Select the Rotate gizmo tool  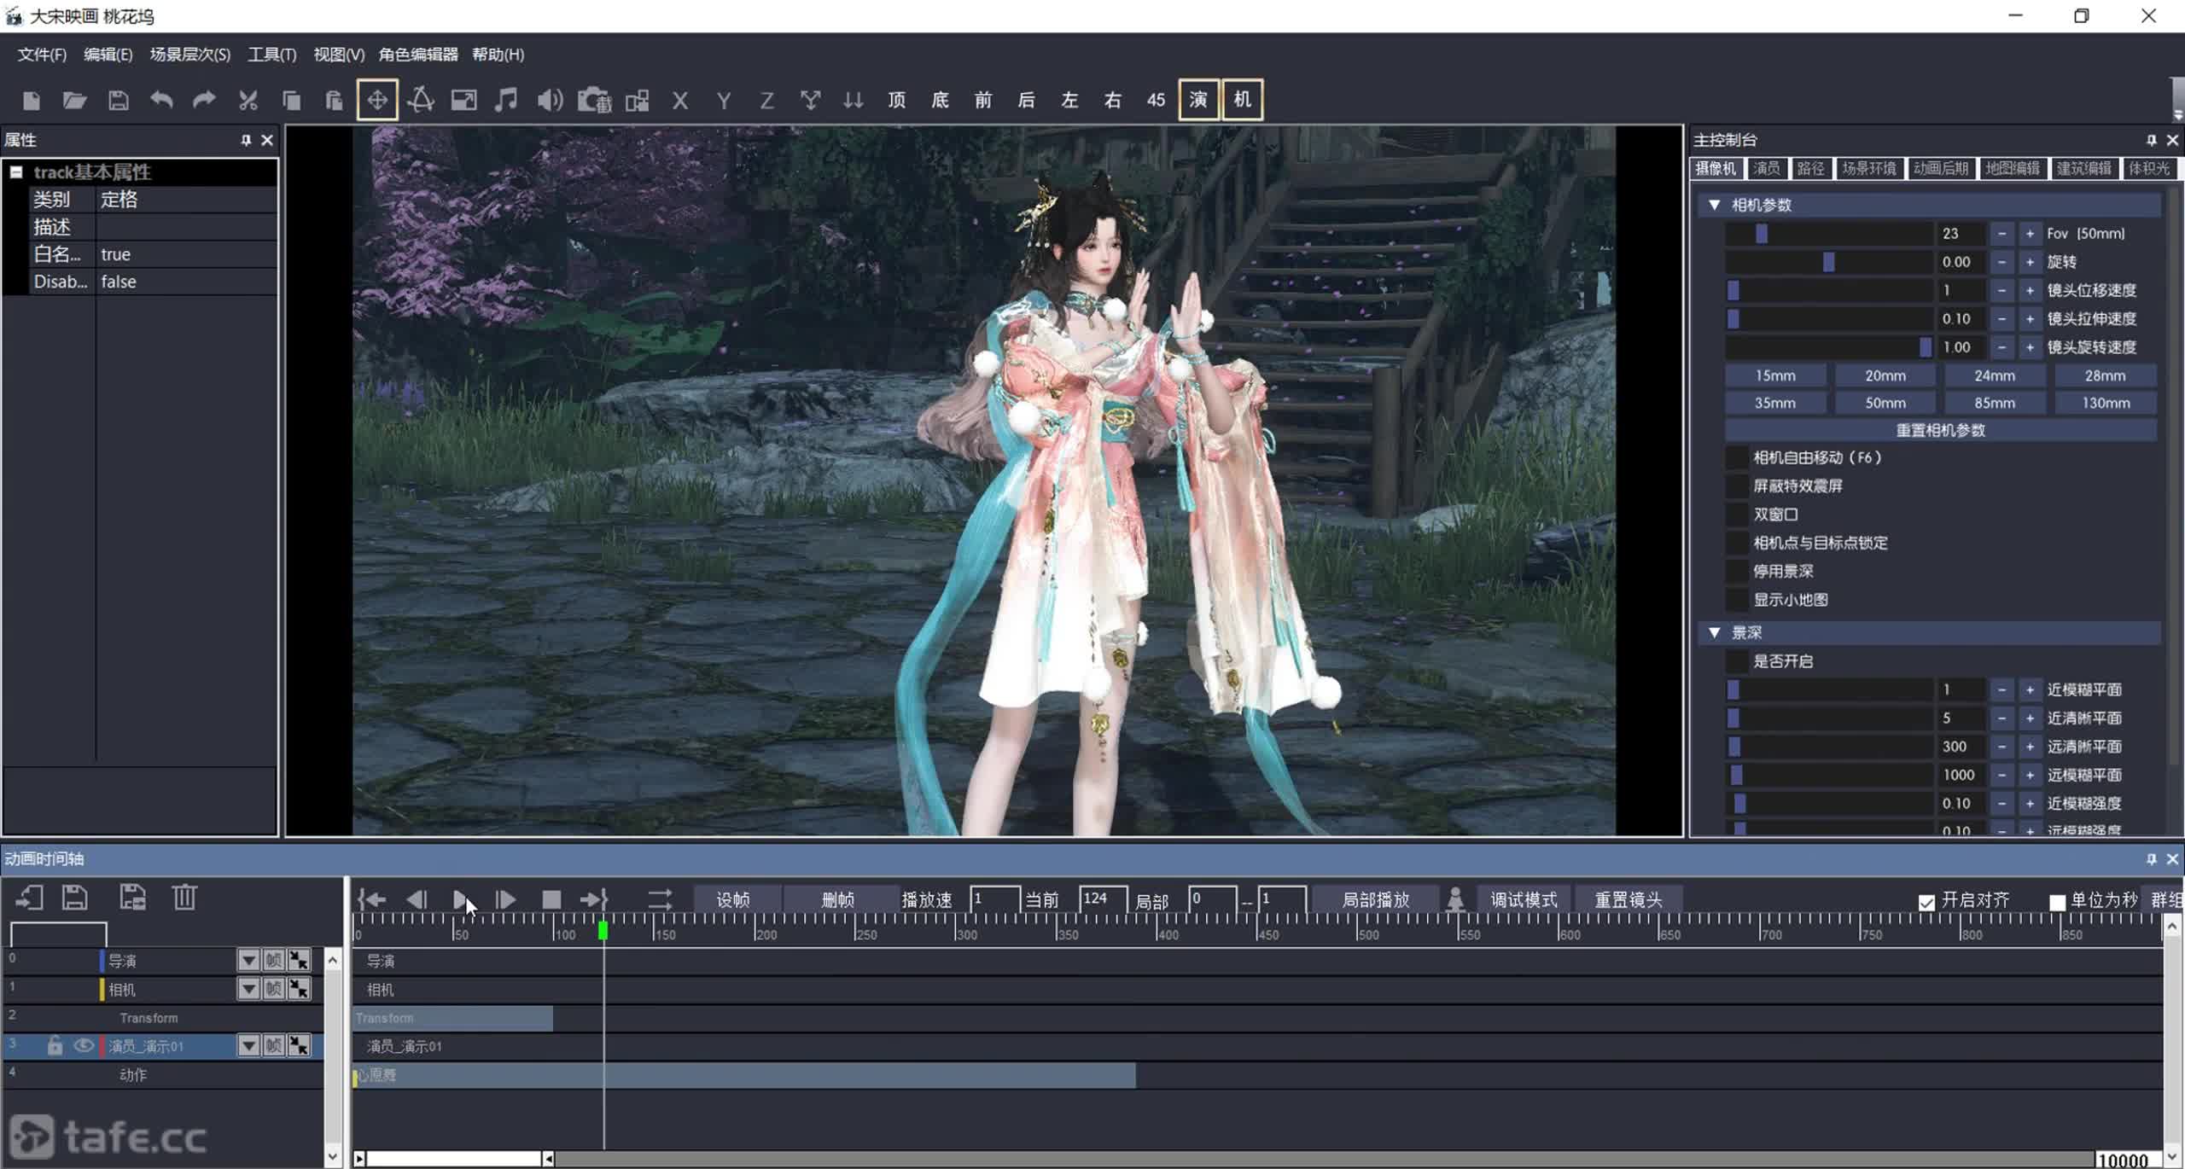coord(421,101)
